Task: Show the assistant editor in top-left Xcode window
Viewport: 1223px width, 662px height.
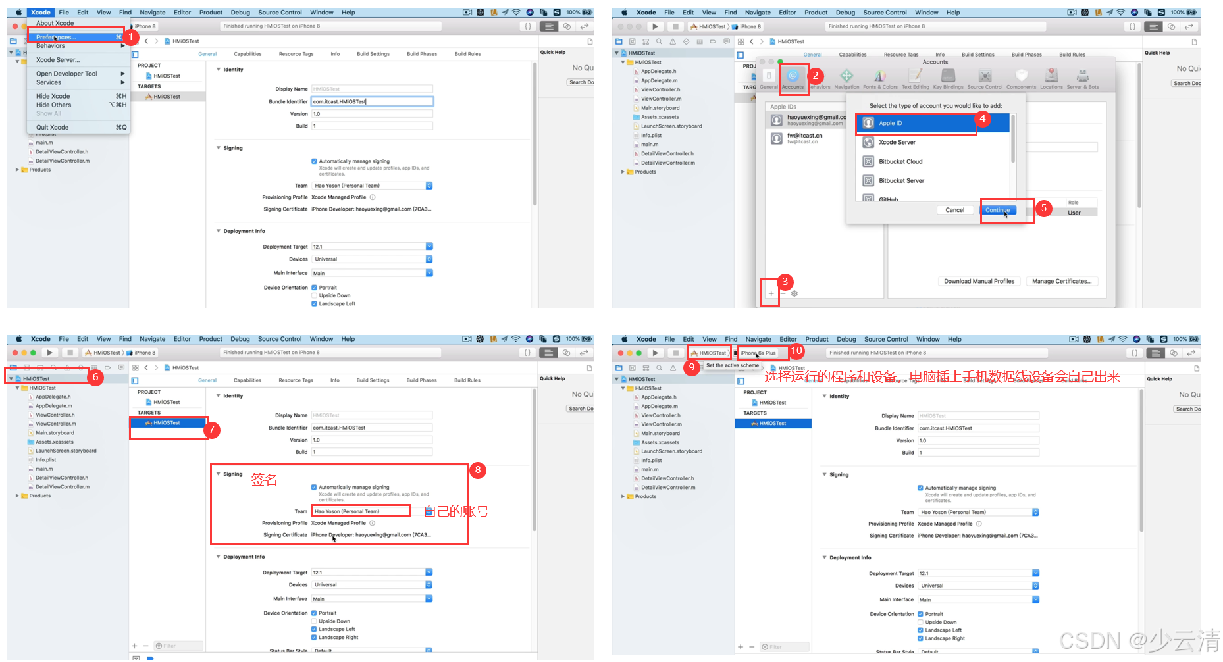Action: pyautogui.click(x=566, y=26)
